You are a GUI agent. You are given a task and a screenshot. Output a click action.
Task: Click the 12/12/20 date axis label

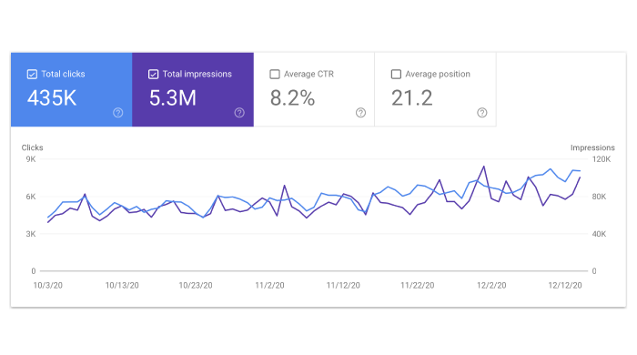coord(565,285)
